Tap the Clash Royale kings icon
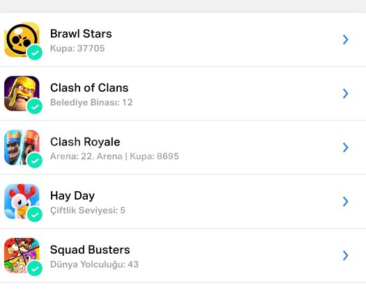 click(22, 147)
